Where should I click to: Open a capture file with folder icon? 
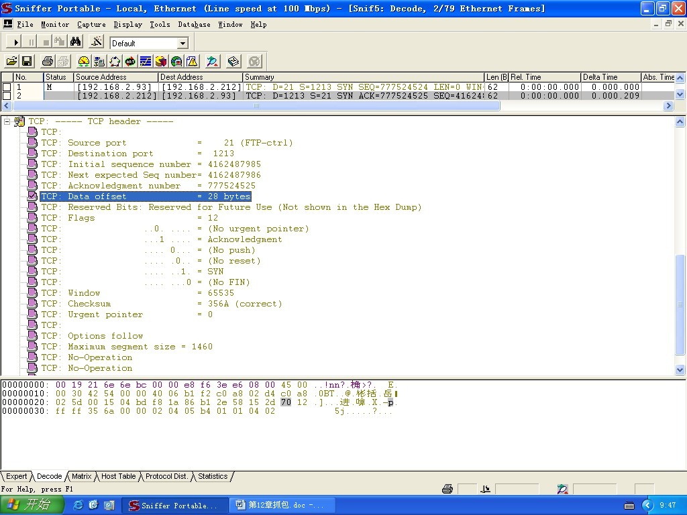pyautogui.click(x=12, y=61)
